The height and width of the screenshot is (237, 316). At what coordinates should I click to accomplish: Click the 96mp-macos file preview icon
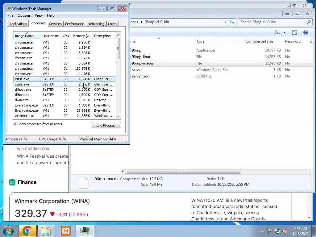(83, 183)
